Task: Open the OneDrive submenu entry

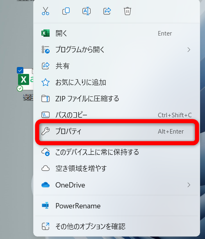Action: (x=116, y=185)
